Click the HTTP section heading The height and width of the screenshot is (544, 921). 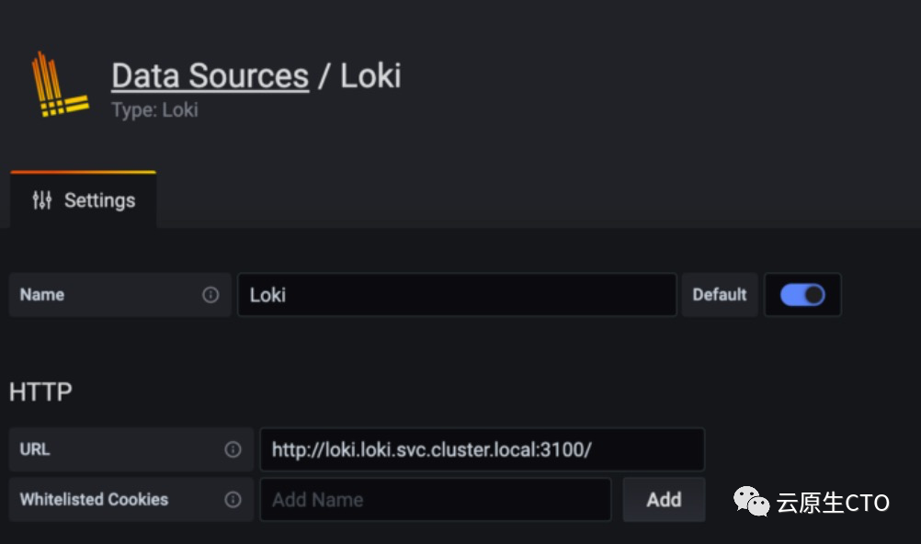40,392
